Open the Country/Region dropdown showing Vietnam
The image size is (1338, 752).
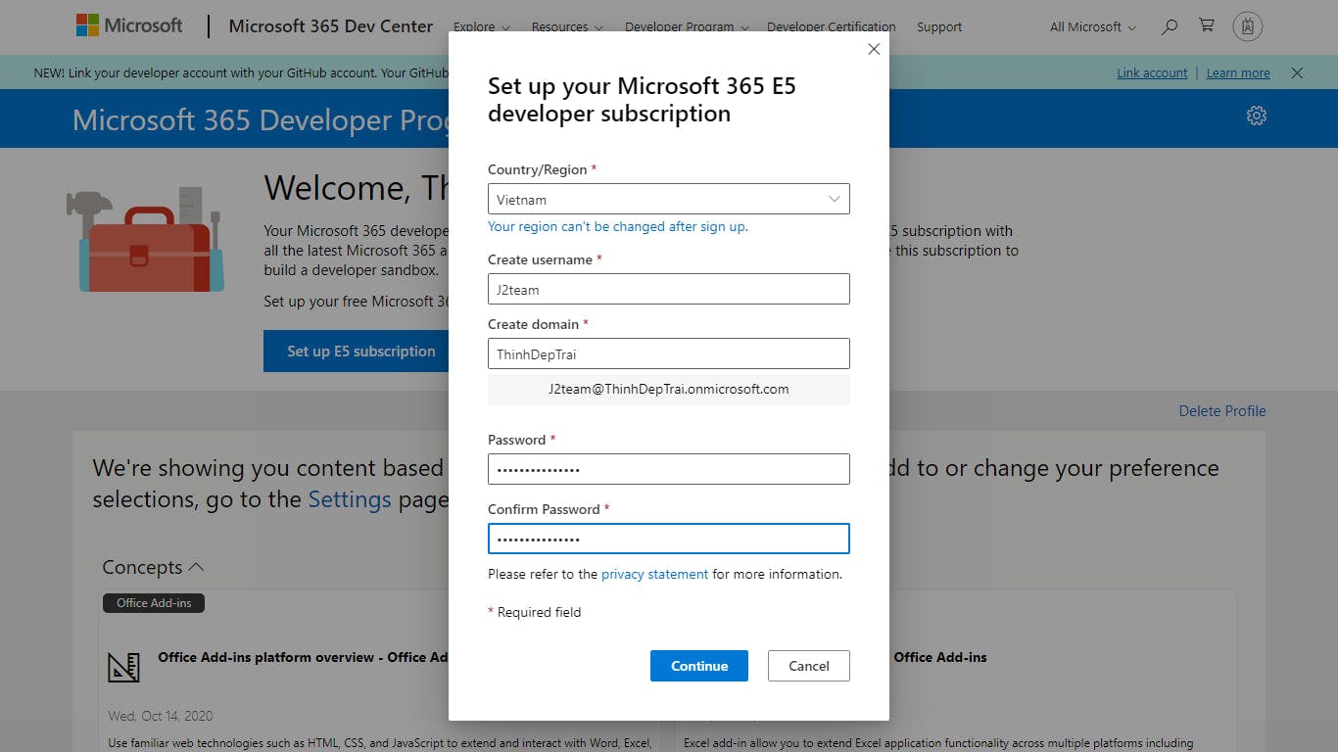pos(669,199)
